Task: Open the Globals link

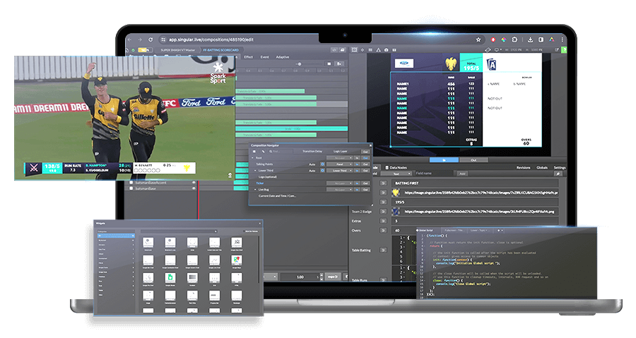Action: point(542,167)
